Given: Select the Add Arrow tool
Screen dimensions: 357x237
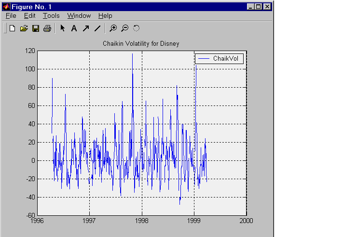Looking at the screenshot, I should (x=86, y=28).
